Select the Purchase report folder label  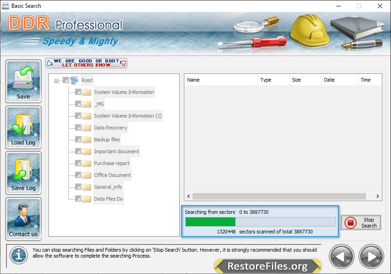112,163
